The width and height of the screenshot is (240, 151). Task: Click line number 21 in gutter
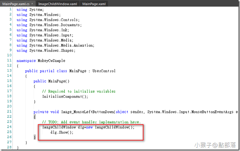point(9,111)
